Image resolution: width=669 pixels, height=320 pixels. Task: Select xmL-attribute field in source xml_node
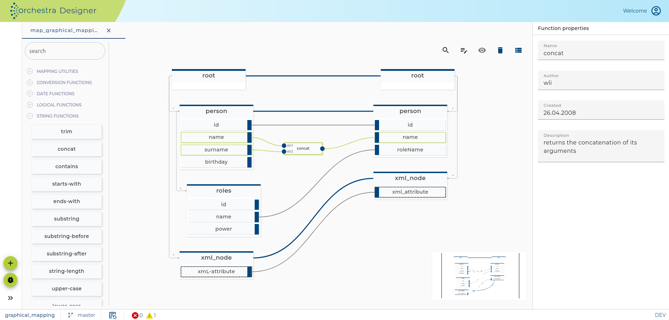pos(216,271)
